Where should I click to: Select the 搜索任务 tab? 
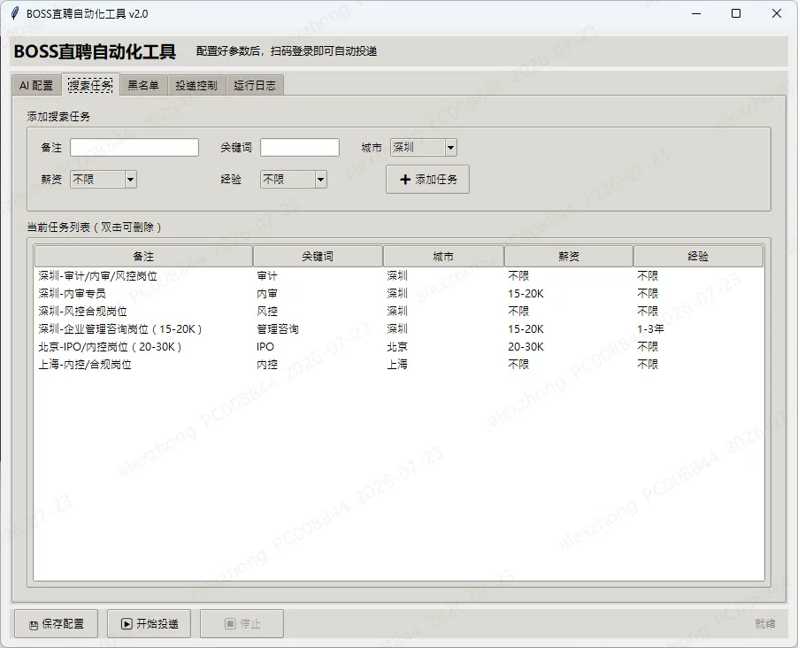90,85
